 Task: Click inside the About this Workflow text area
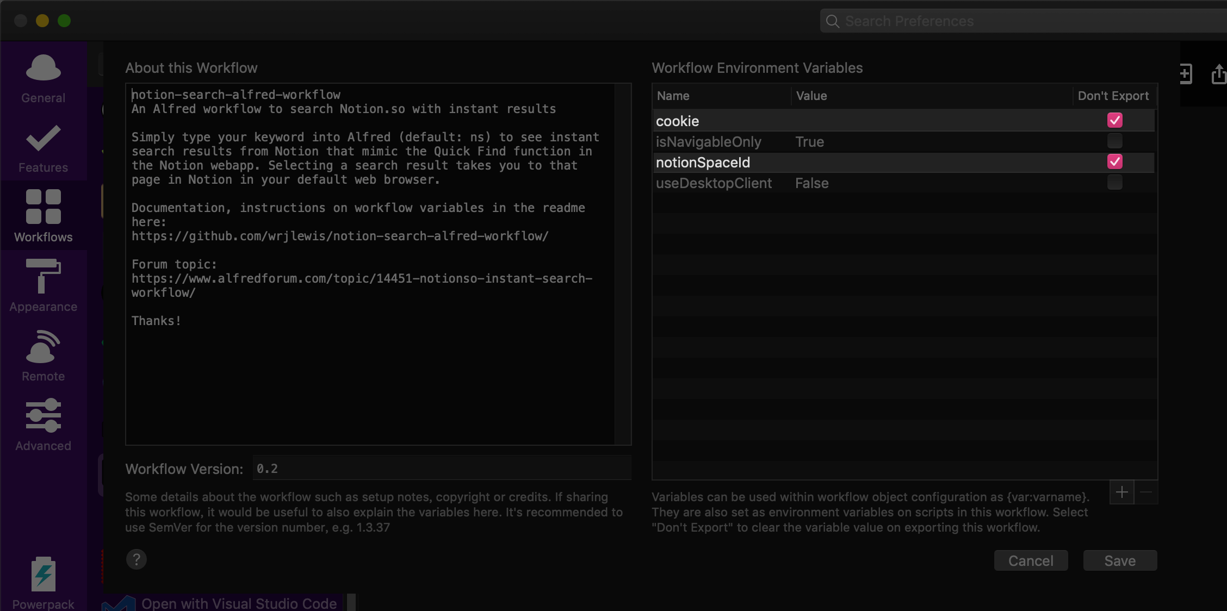[x=370, y=264]
